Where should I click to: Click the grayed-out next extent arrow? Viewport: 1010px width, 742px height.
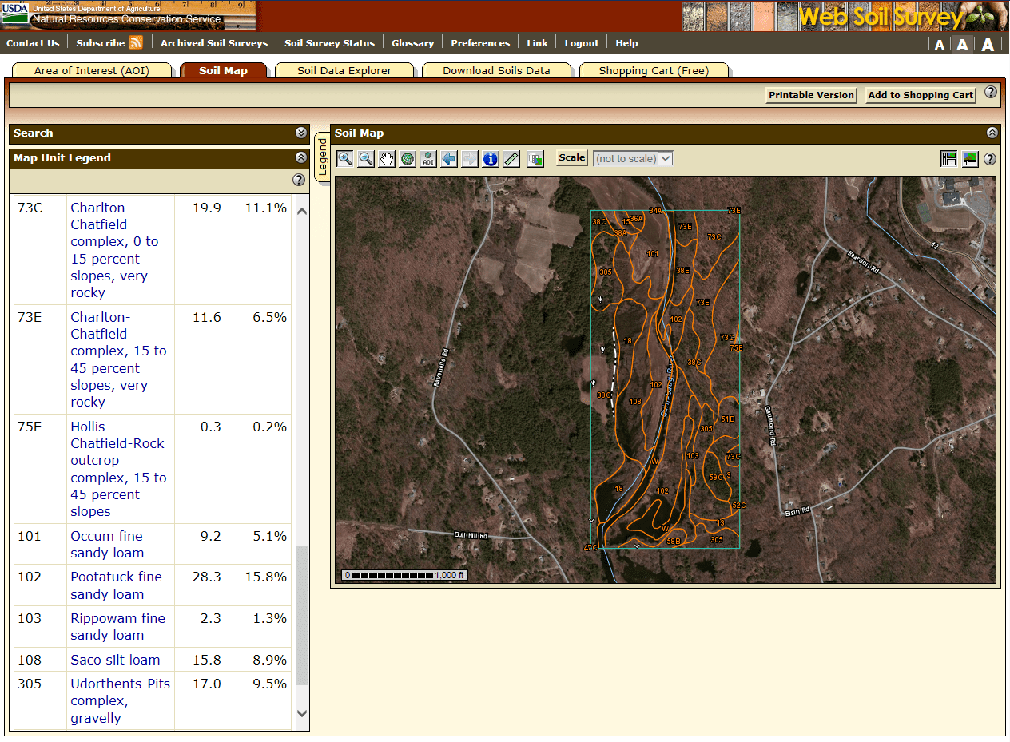coord(470,159)
